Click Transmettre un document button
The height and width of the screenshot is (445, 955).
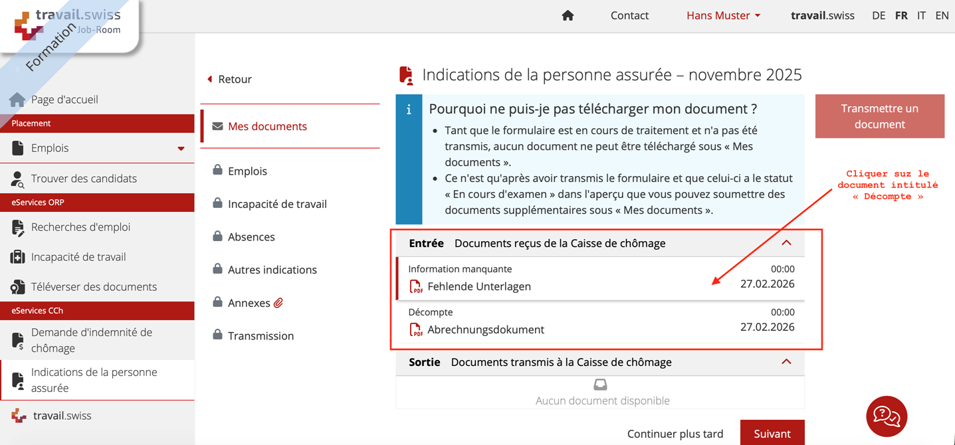point(879,116)
